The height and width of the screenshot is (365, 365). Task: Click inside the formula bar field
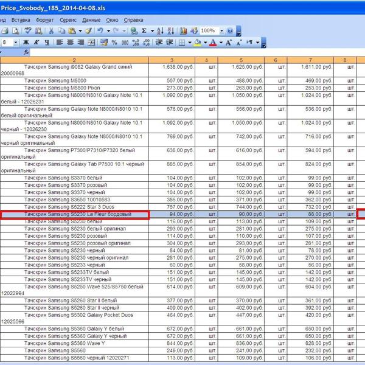pyautogui.click(x=197, y=52)
